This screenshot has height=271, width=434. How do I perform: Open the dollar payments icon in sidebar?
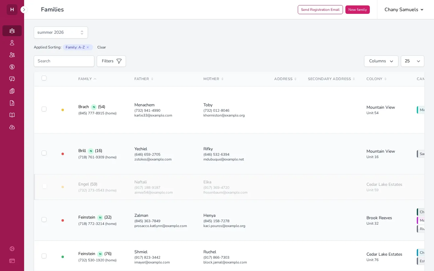(x=12, y=67)
